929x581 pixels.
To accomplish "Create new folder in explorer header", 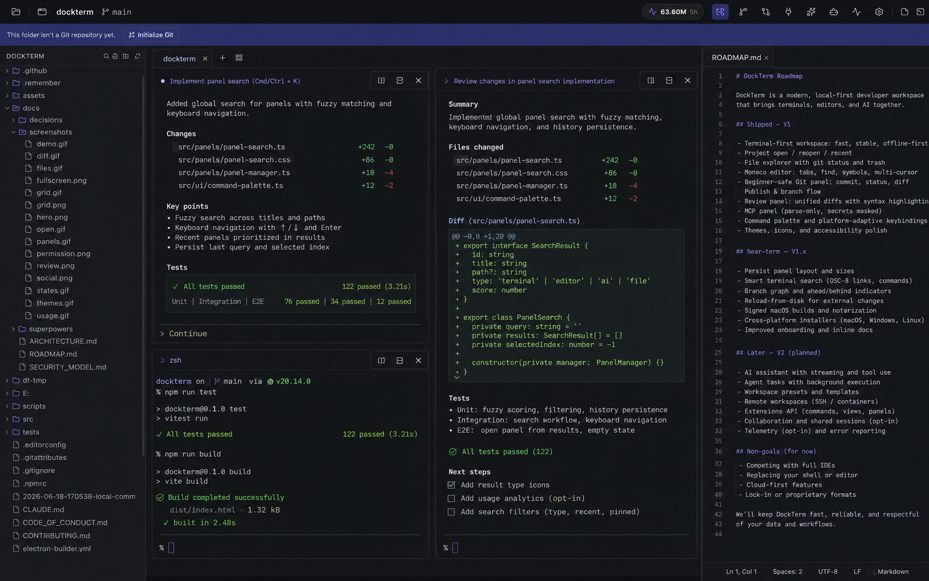I will (125, 56).
